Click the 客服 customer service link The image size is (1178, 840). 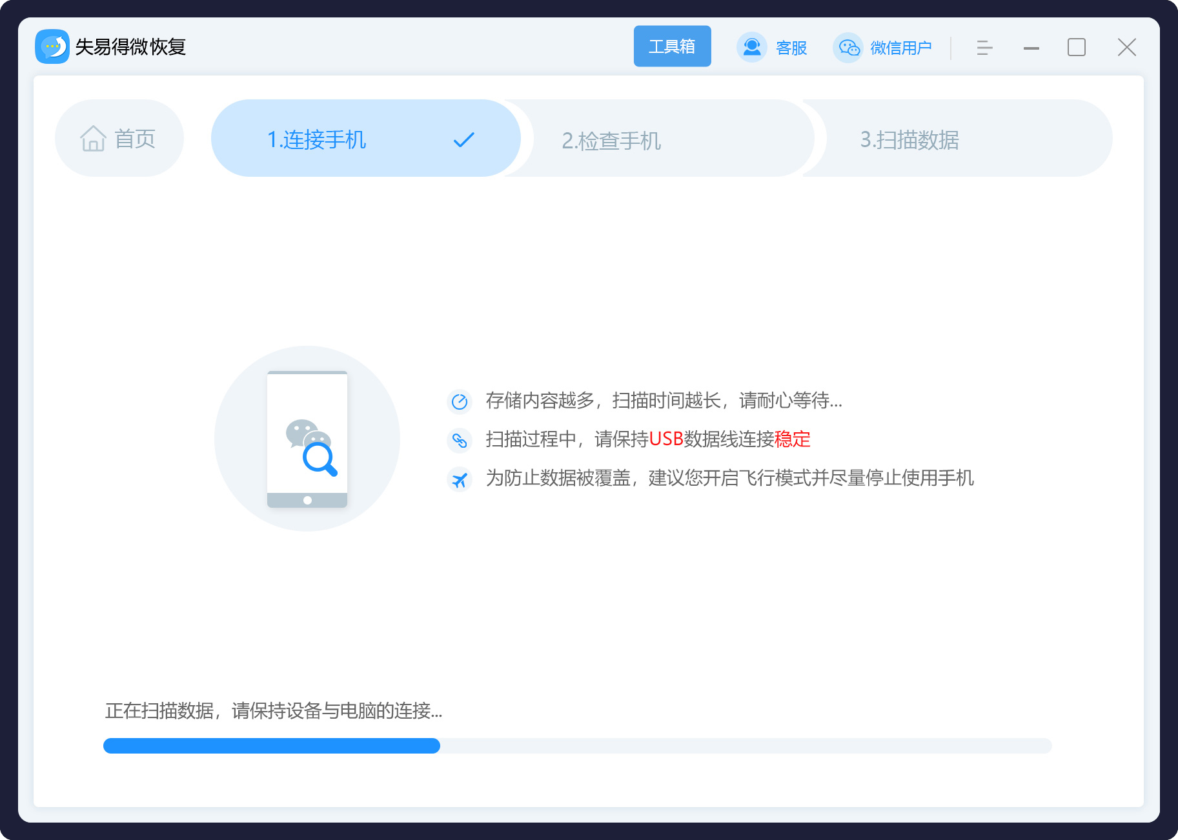(x=791, y=47)
